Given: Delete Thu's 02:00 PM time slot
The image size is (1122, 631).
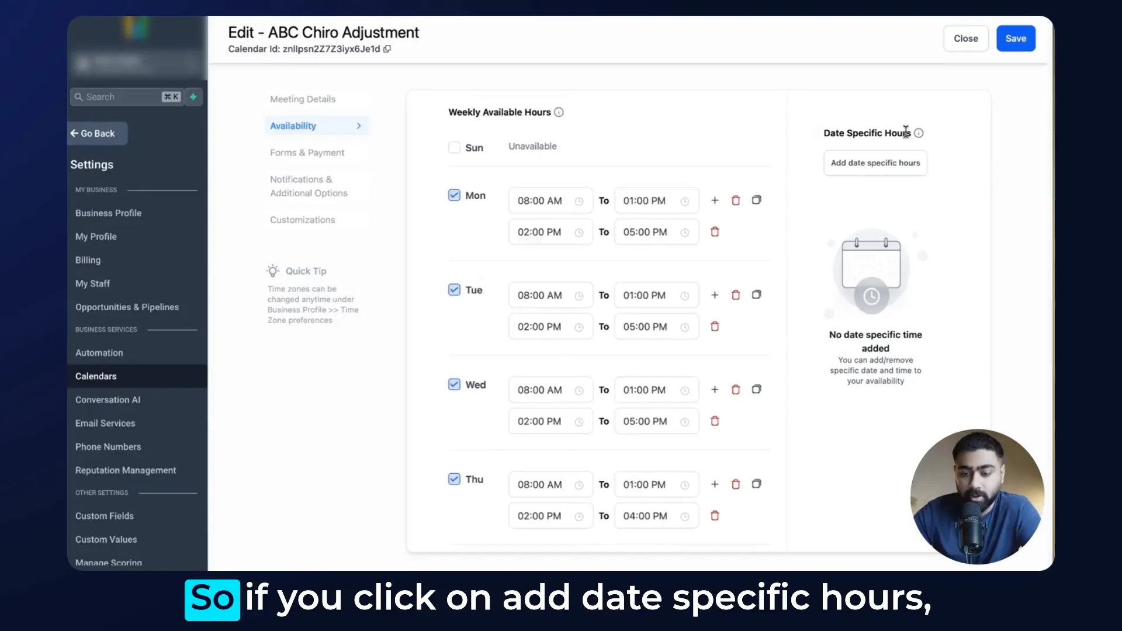Looking at the screenshot, I should click(715, 516).
